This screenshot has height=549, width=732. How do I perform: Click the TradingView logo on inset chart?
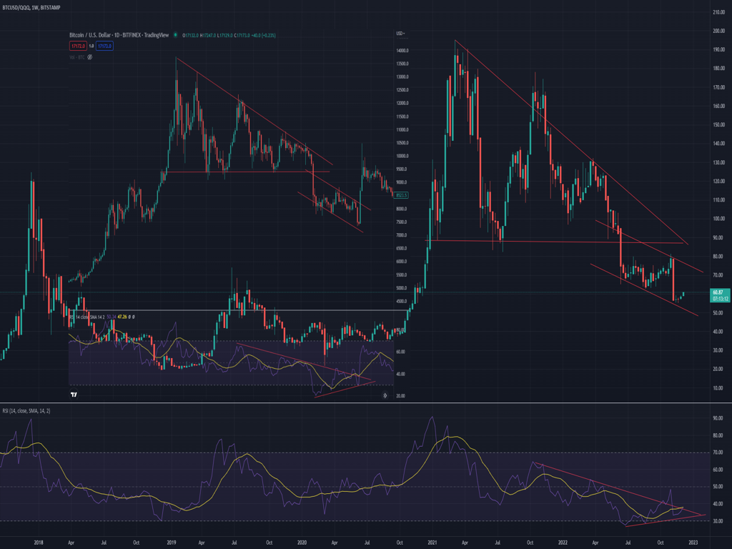click(74, 395)
